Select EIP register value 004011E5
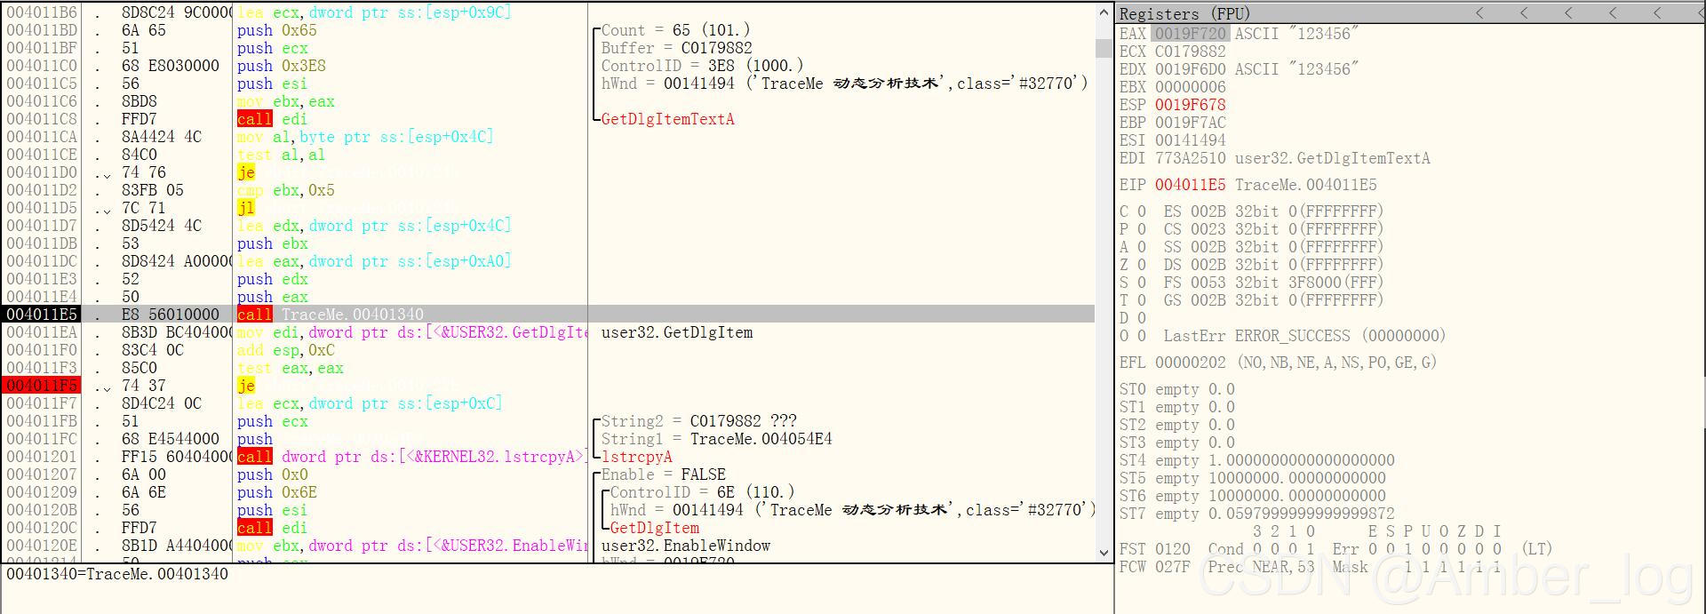 (x=1191, y=185)
